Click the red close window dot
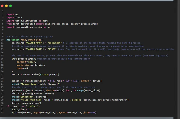This screenshot has width=180, height=119. tap(2, 6)
